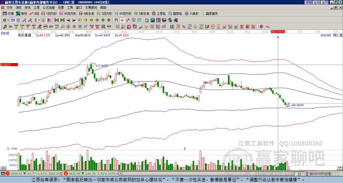The width and height of the screenshot is (343, 183).
Task: Jump to the last bar with green right arrow
Action: coord(62,20)
